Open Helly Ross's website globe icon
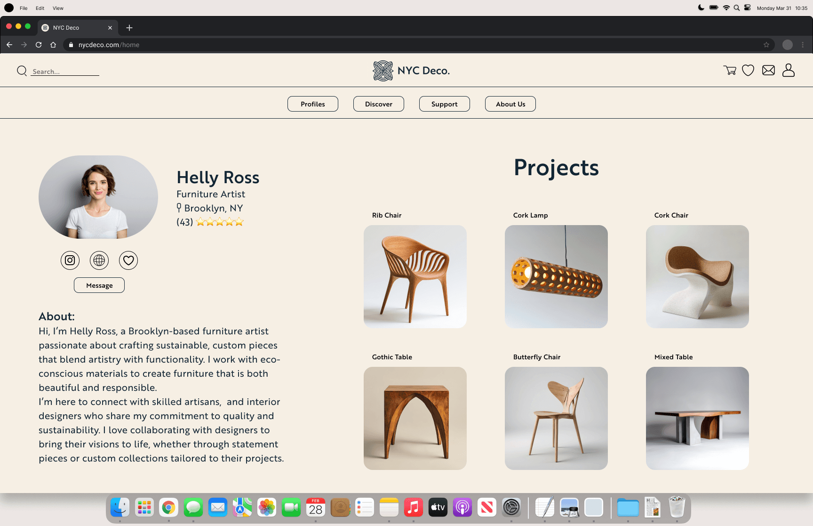 pos(99,260)
